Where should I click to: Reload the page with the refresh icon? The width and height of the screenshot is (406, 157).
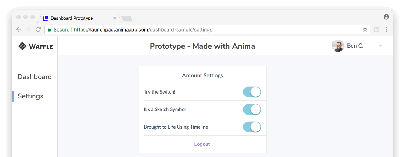point(38,30)
